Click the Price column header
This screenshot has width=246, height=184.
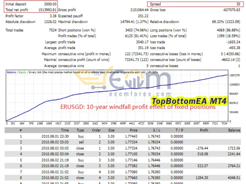[134, 130]
